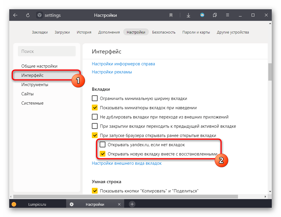Screen dimensions: 281x217
Task: Open 'Настройки информеров справа' link
Action: click(123, 64)
